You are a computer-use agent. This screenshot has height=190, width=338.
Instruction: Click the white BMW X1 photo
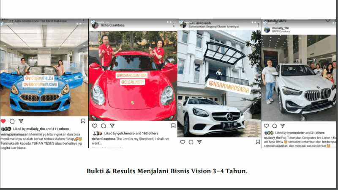click(299, 78)
